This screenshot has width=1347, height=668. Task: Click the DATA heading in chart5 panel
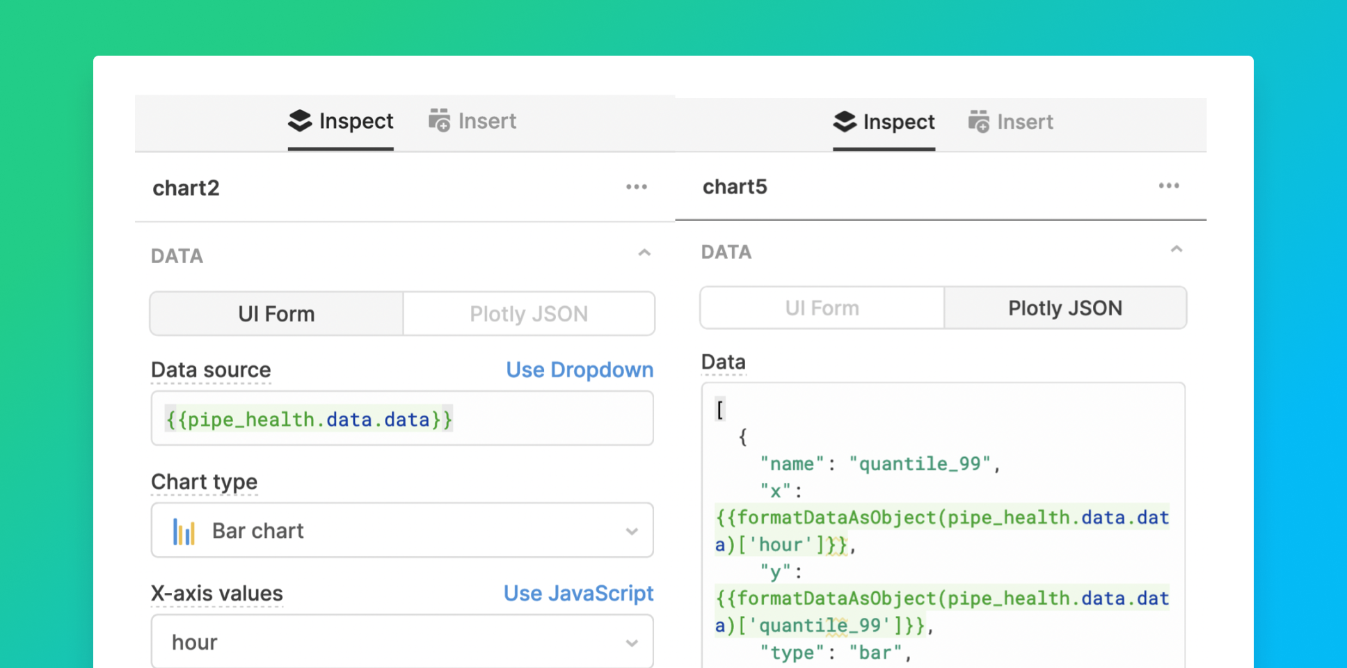tap(726, 252)
